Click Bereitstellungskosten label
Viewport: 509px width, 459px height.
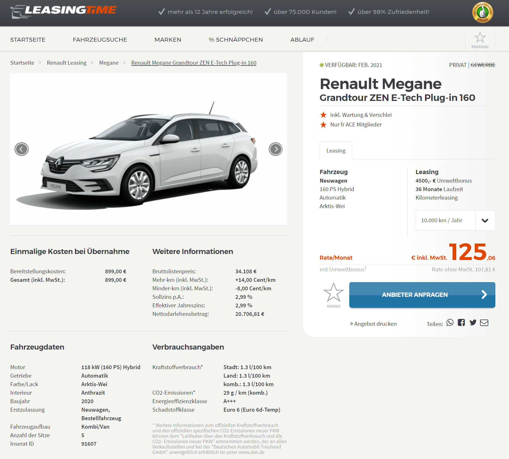pos(38,271)
